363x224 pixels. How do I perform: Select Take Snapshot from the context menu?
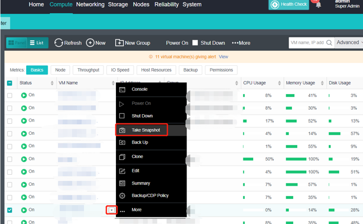point(146,130)
